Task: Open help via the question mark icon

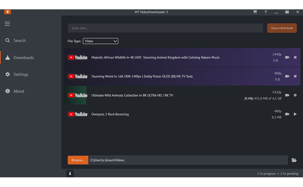Action: pos(266,12)
